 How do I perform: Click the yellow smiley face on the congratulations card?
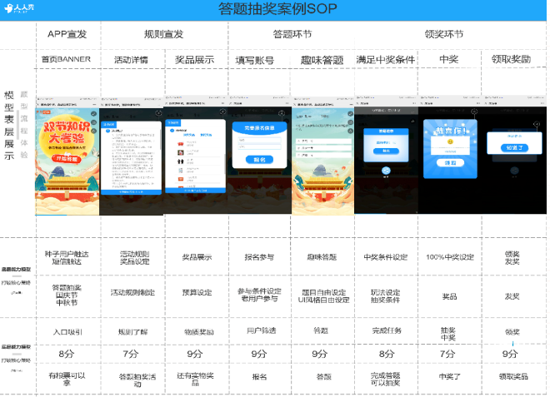tap(450, 142)
